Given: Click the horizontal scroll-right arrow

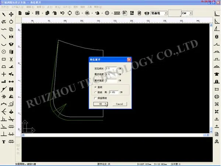Looking at the screenshot, I should click(208, 135).
